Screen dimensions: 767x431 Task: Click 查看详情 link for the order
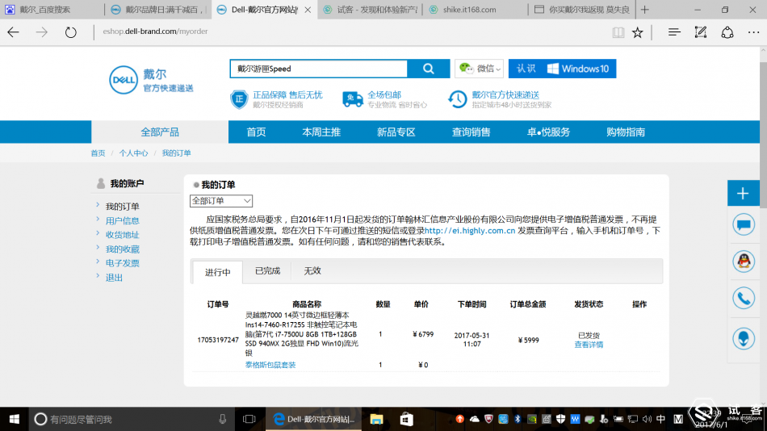[589, 345]
